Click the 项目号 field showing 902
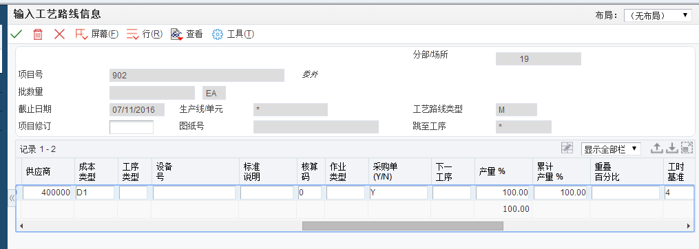The image size is (699, 249). 196,75
